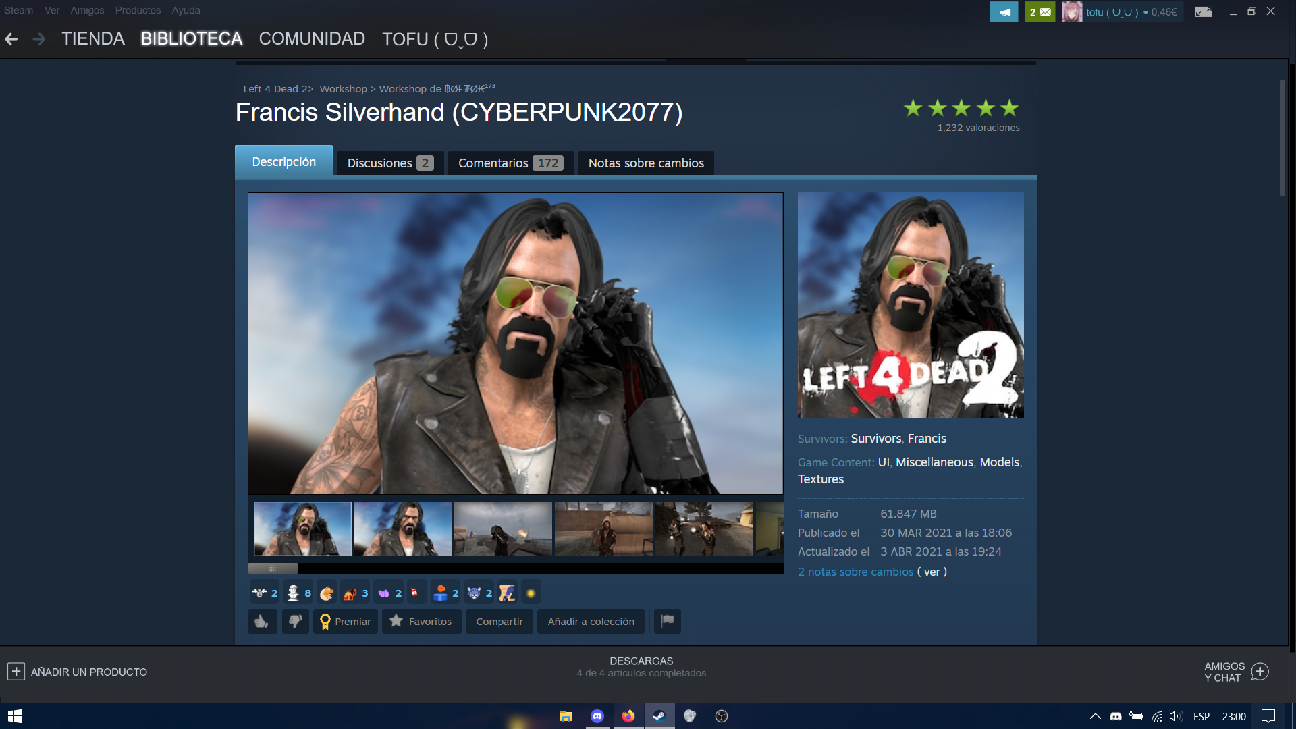Click the yellow glowing dot award

click(531, 593)
